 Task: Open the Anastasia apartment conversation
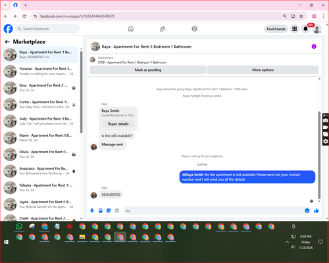(40, 171)
